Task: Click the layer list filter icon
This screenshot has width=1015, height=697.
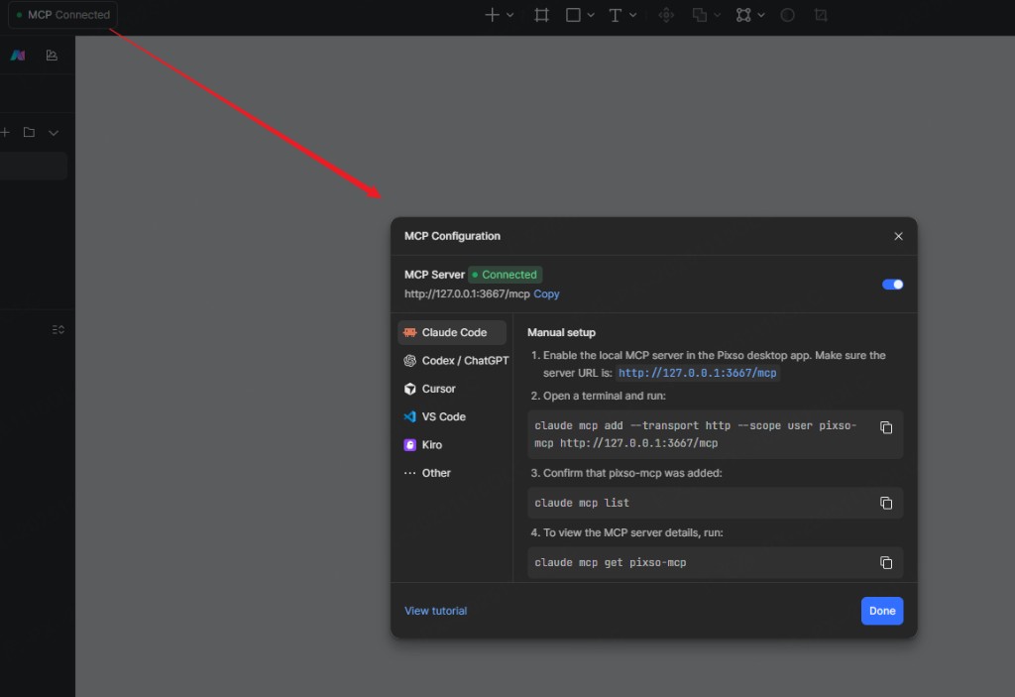Action: click(58, 330)
